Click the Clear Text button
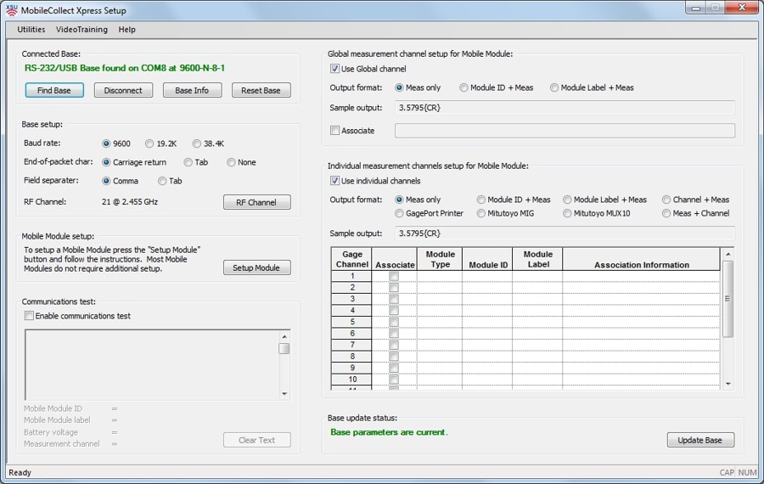The height and width of the screenshot is (484, 764). (x=256, y=440)
